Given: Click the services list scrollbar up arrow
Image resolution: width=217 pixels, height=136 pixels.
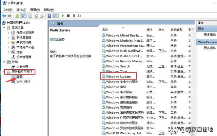Looking at the screenshot, I should tap(193, 29).
